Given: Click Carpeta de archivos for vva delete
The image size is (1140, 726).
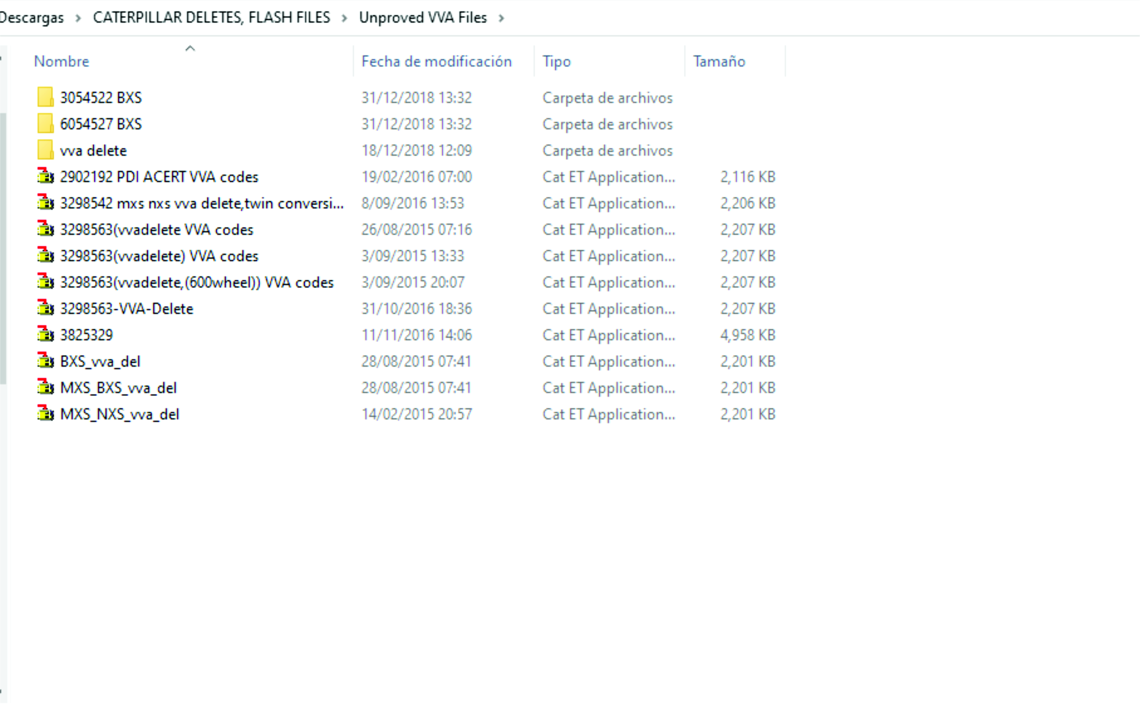Looking at the screenshot, I should pos(608,151).
